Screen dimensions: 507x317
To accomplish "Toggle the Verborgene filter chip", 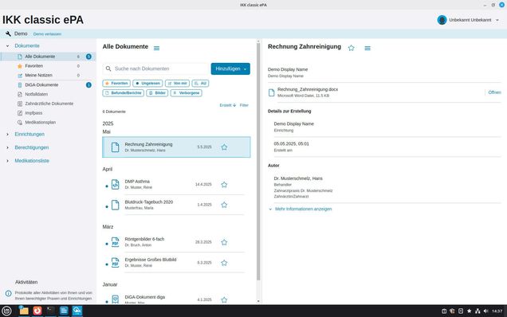I will coord(187,93).
